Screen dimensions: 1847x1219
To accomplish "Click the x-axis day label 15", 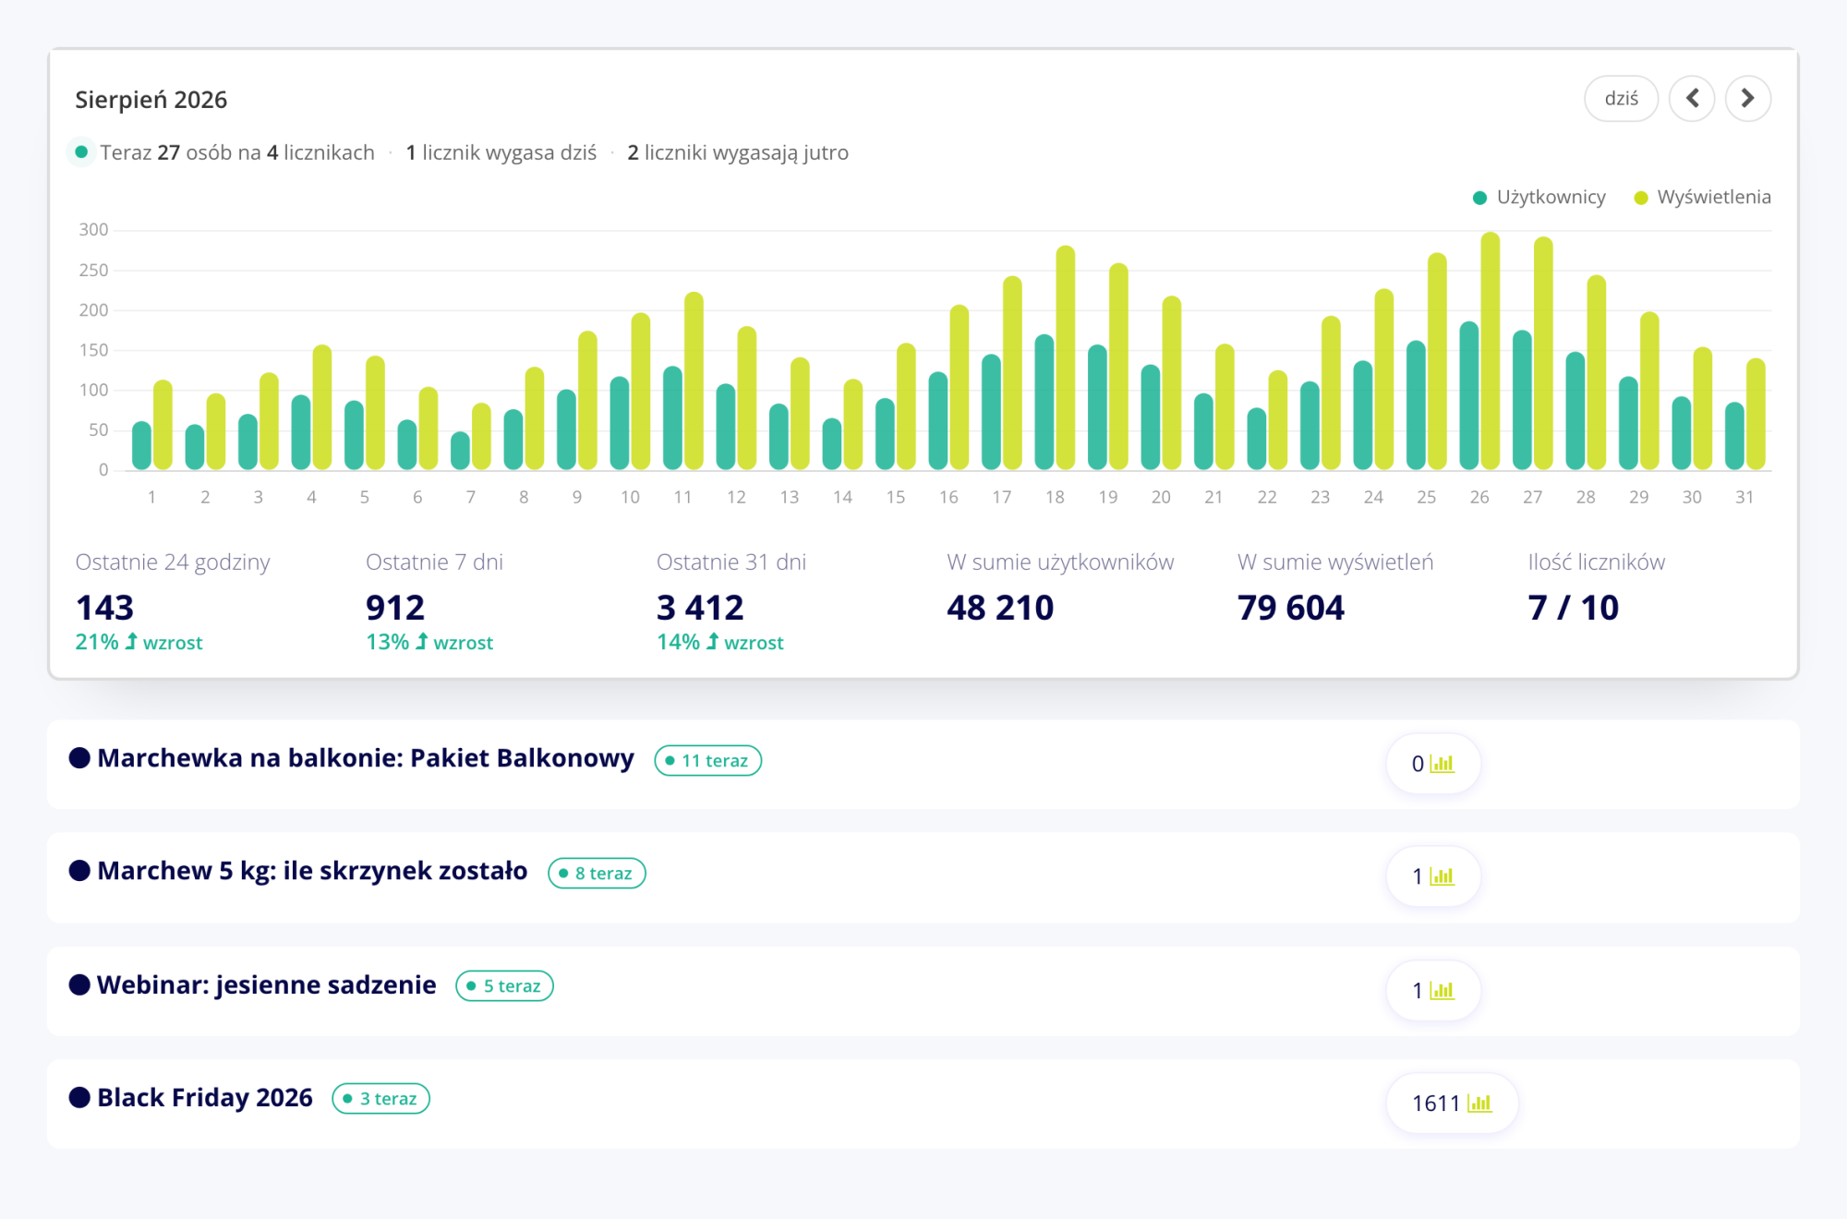I will click(x=896, y=497).
